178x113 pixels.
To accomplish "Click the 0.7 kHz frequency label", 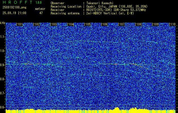I will pos(2,93).
